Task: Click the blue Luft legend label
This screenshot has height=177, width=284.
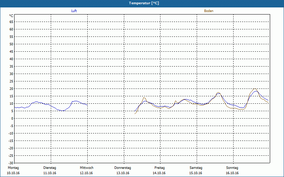Action: pos(74,11)
